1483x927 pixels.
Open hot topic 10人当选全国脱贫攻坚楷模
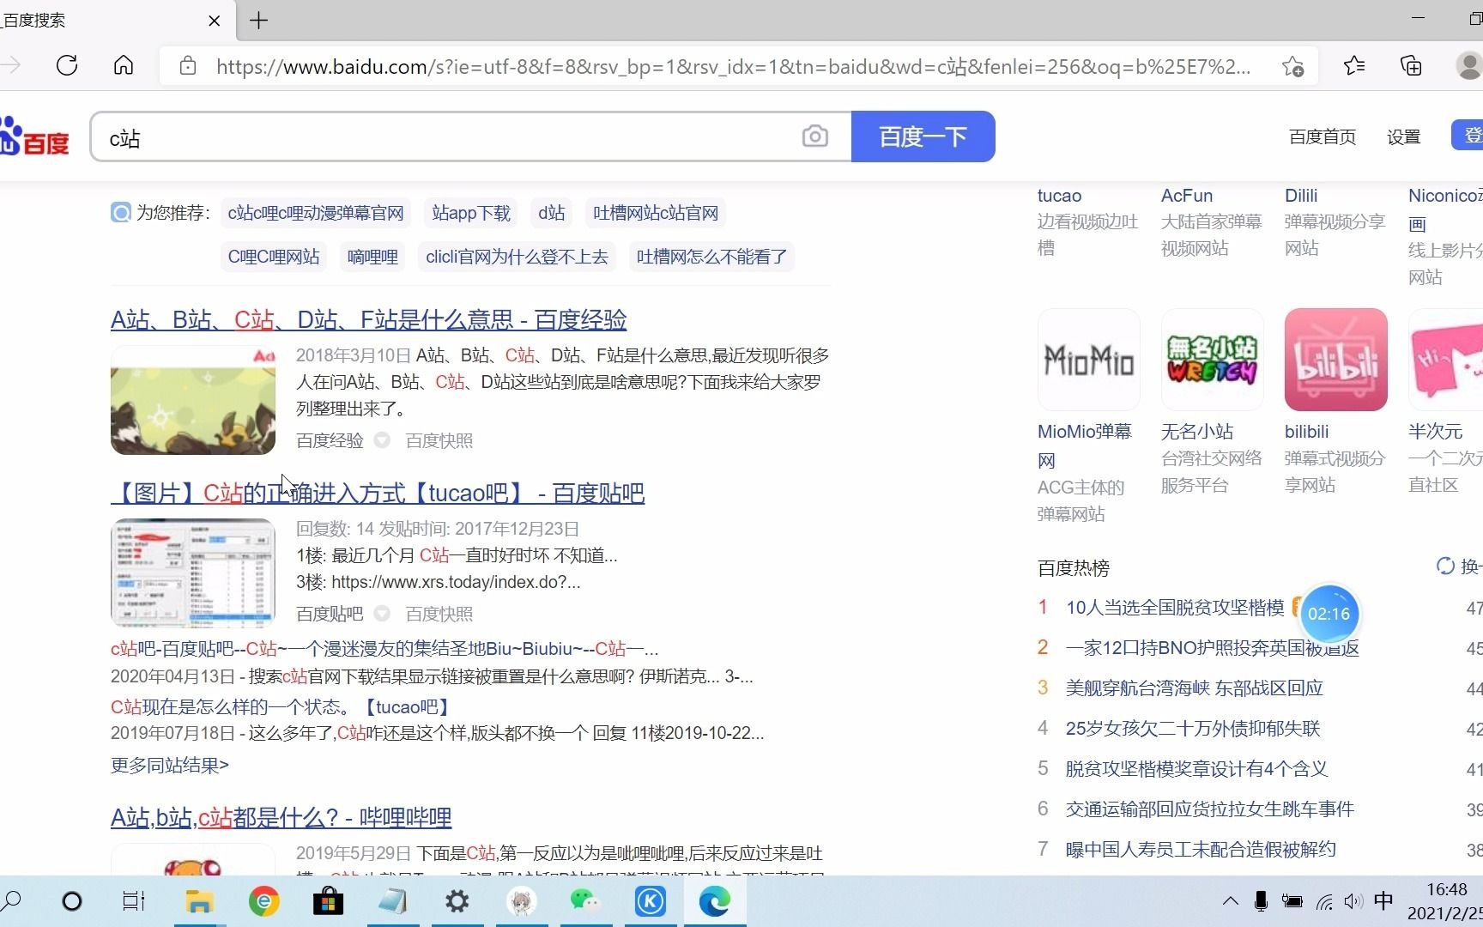click(1175, 608)
